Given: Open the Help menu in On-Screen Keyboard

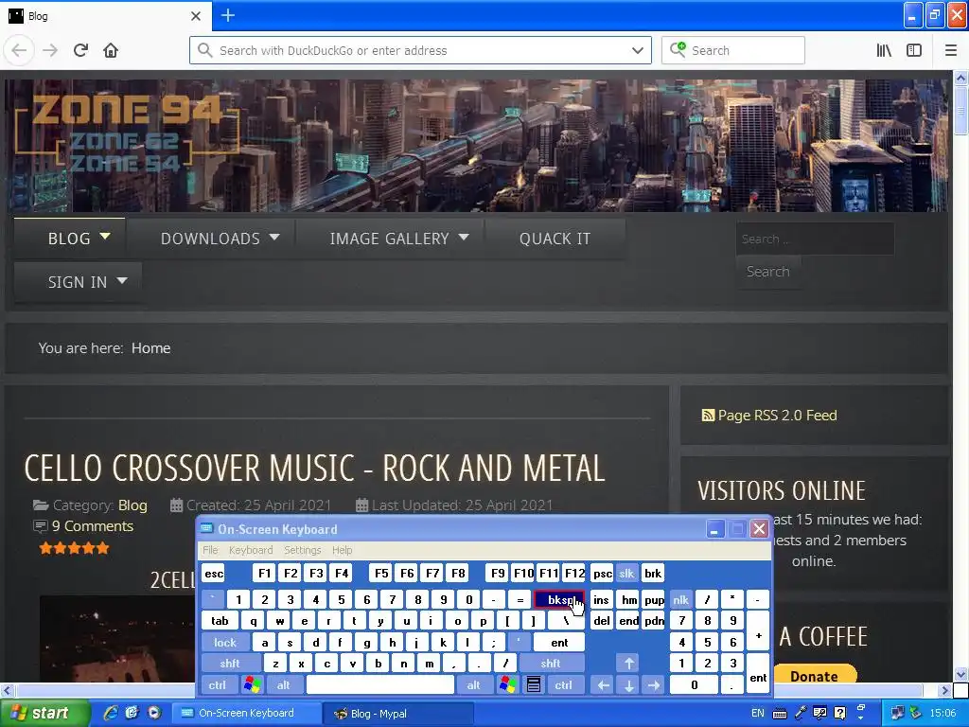Looking at the screenshot, I should (342, 550).
